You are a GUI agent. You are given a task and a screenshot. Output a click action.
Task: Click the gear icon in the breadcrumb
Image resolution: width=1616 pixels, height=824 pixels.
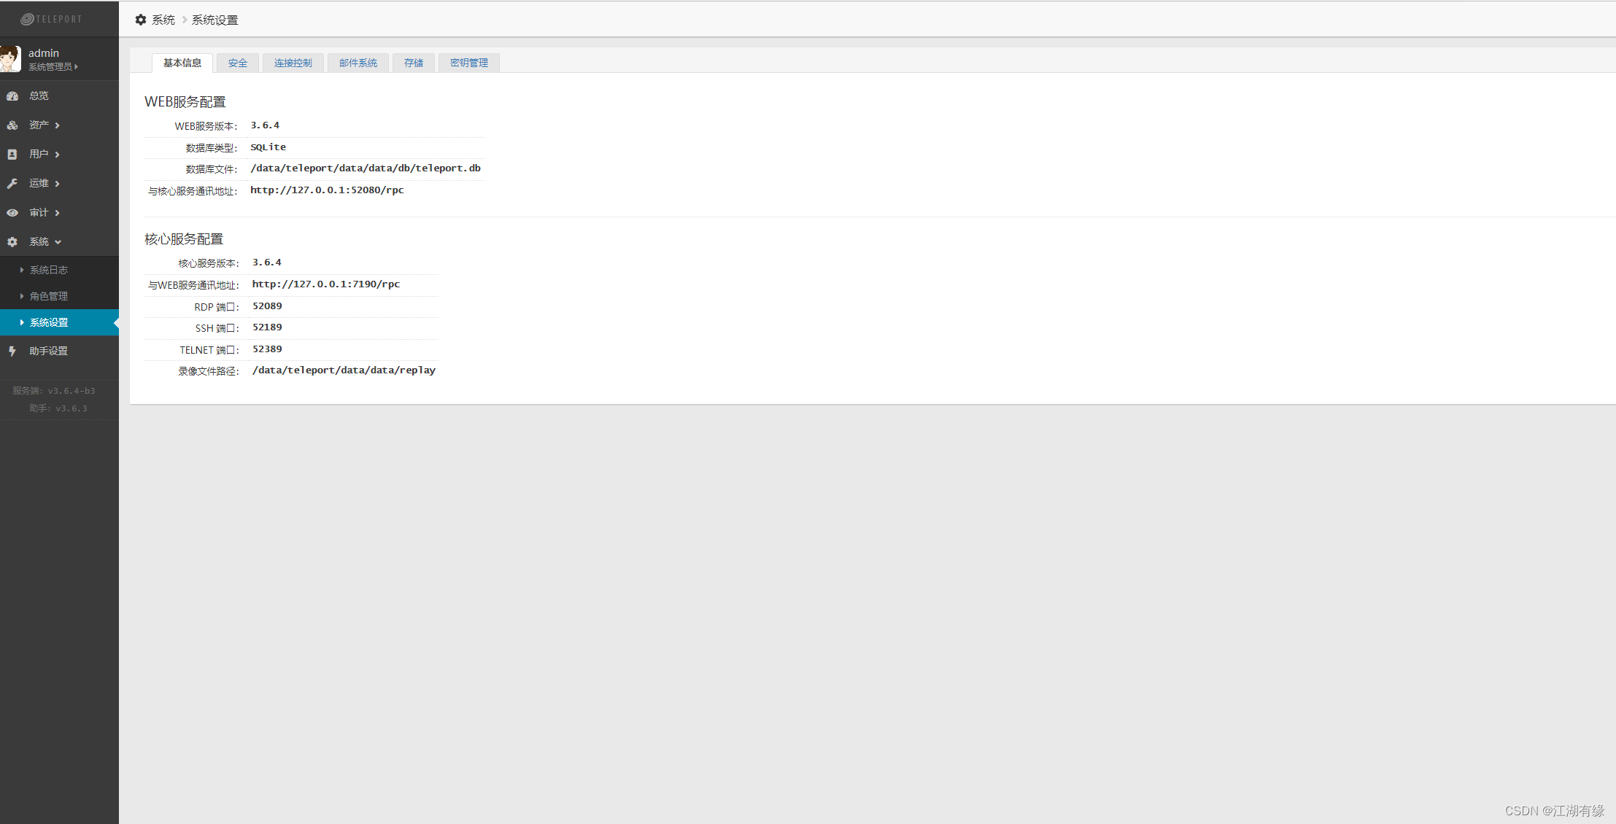coord(141,20)
